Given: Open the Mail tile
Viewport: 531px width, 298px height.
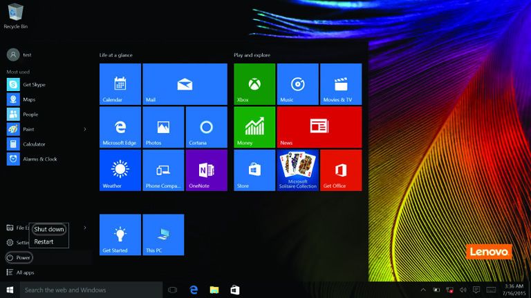Looking at the screenshot, I should click(185, 84).
